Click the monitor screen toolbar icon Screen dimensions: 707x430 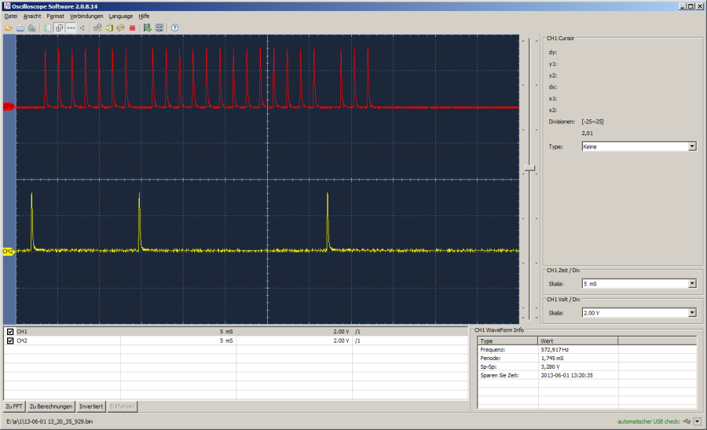pyautogui.click(x=159, y=27)
